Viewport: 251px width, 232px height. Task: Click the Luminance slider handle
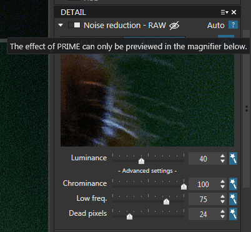point(141,161)
